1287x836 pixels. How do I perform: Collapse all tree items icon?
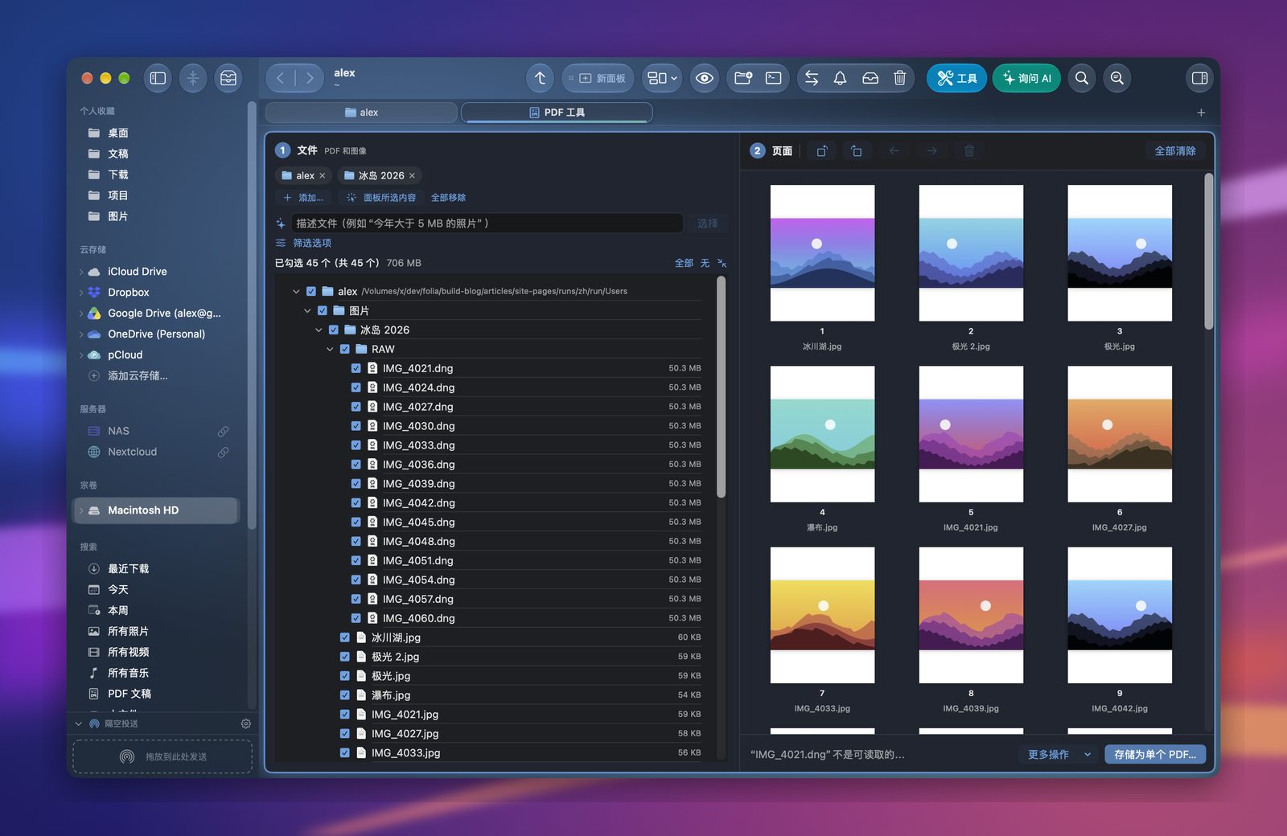tap(722, 263)
